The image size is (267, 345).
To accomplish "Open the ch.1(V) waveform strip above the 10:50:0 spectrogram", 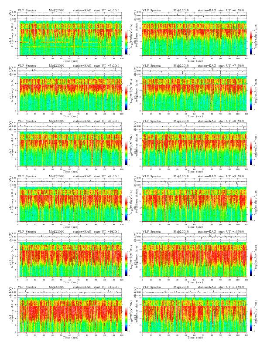I will click(195, 237).
